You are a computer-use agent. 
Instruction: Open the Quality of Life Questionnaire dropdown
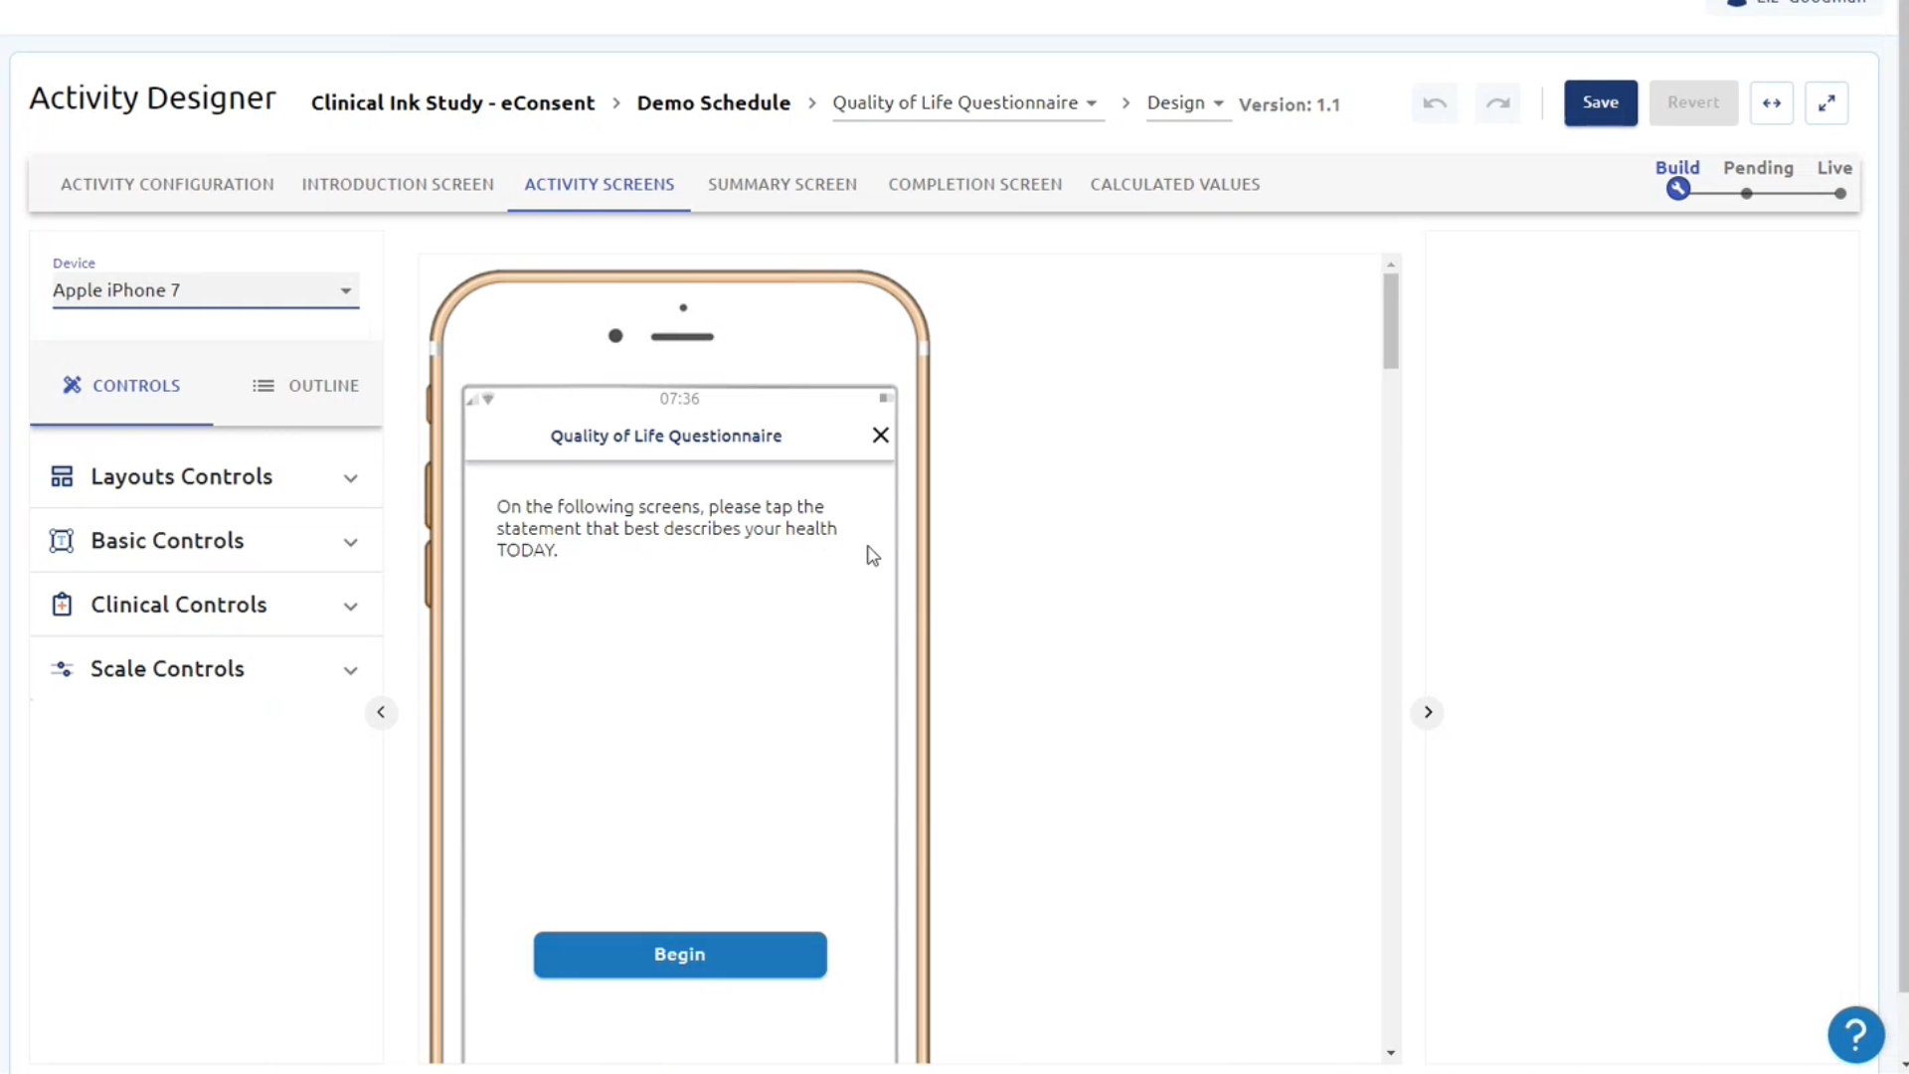pos(965,103)
